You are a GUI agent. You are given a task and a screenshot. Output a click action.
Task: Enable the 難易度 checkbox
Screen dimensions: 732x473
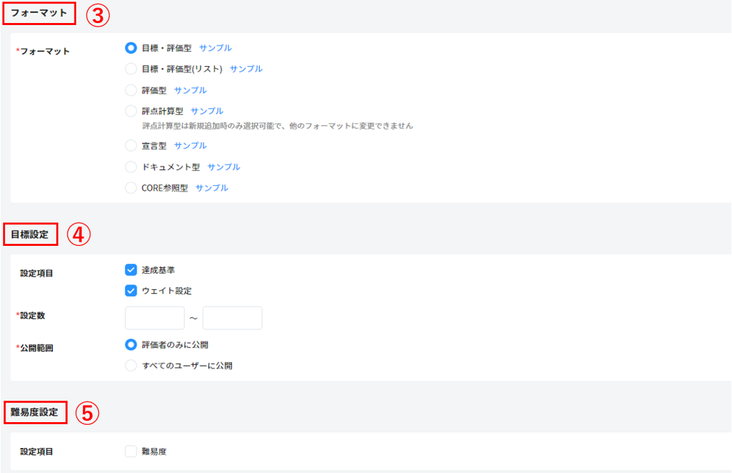point(131,451)
